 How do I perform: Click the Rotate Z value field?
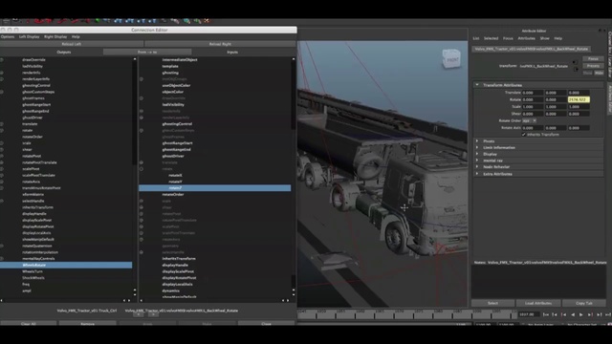click(x=579, y=99)
